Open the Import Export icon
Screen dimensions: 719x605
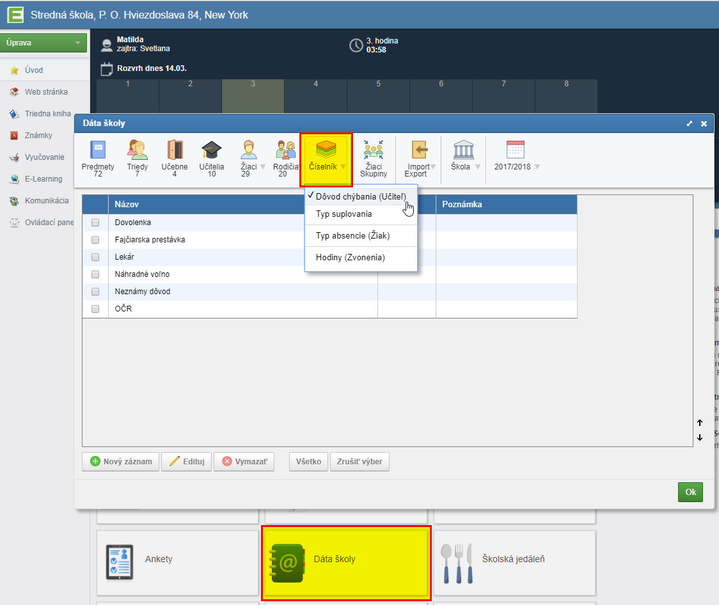point(419,150)
